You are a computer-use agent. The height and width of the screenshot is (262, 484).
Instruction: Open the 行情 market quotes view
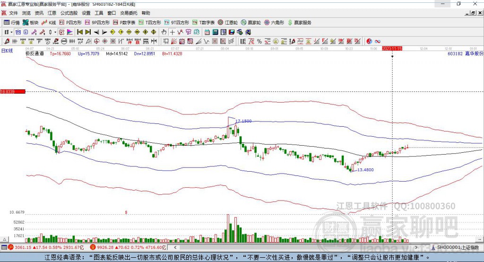(x=11, y=23)
